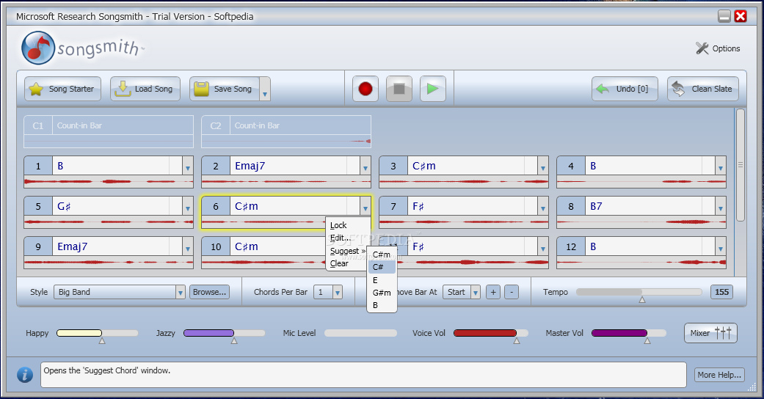
Task: Expand the Start position dropdown
Action: pyautogui.click(x=476, y=293)
